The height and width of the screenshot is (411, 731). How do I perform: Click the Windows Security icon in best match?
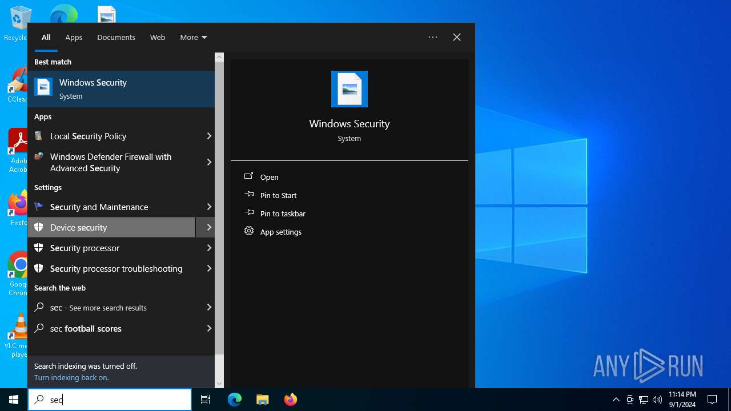point(43,87)
